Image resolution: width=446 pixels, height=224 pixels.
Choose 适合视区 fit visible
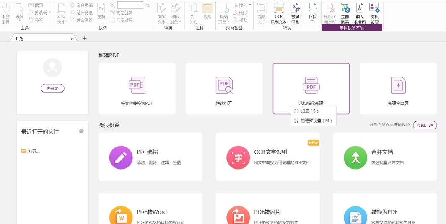tap(81, 20)
